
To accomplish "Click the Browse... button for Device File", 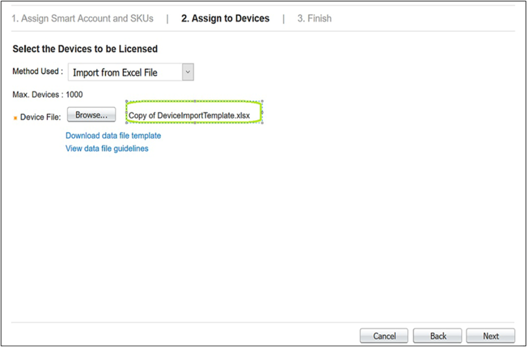I will click(92, 115).
